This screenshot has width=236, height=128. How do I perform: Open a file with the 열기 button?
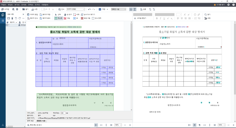point(25,9)
